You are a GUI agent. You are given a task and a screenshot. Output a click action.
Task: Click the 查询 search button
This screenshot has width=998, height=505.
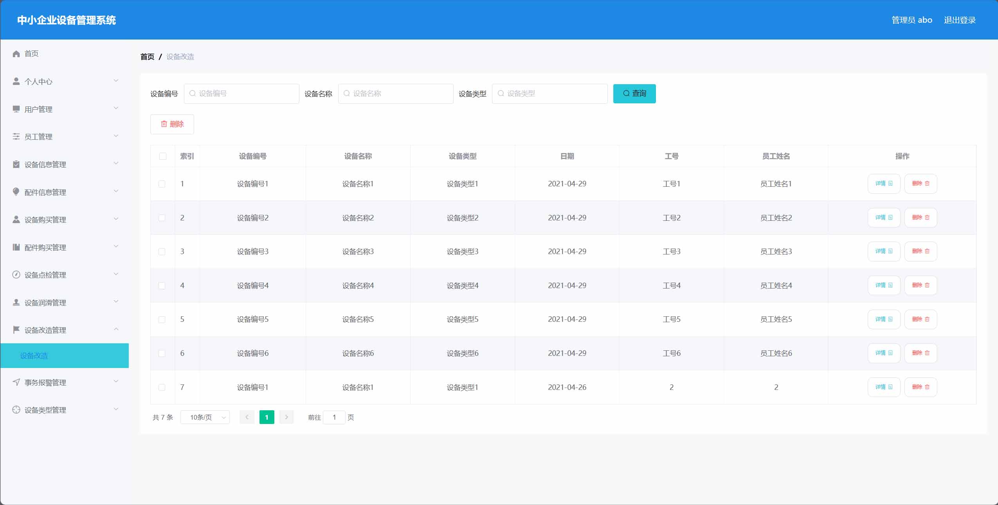(x=634, y=94)
